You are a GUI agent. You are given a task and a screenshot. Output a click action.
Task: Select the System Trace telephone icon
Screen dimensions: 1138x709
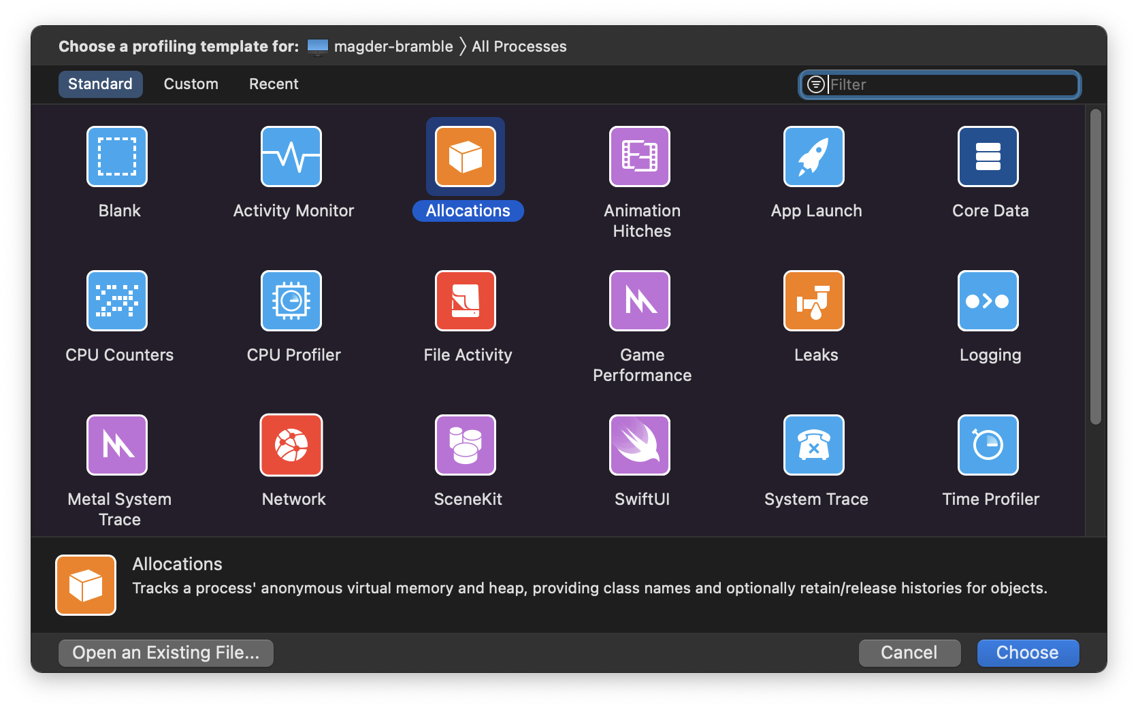[x=814, y=445]
